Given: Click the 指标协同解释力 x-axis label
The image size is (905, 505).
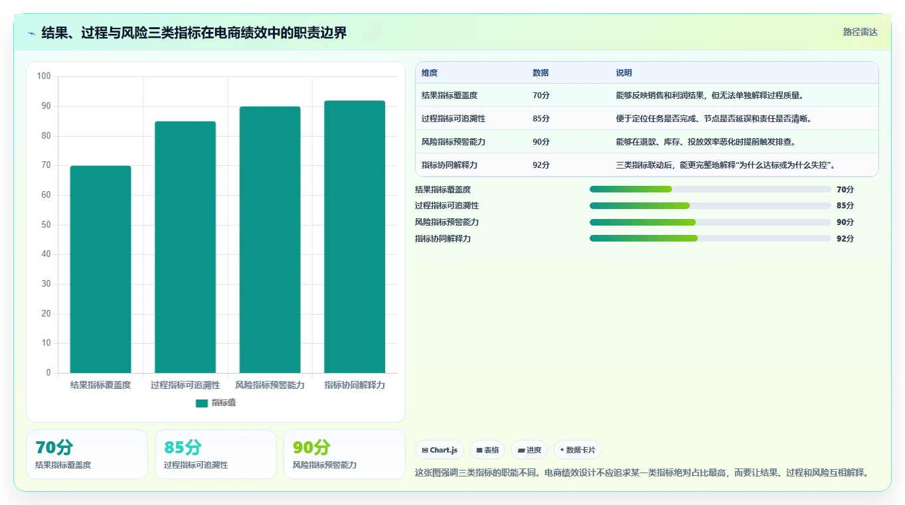Looking at the screenshot, I should 355,385.
